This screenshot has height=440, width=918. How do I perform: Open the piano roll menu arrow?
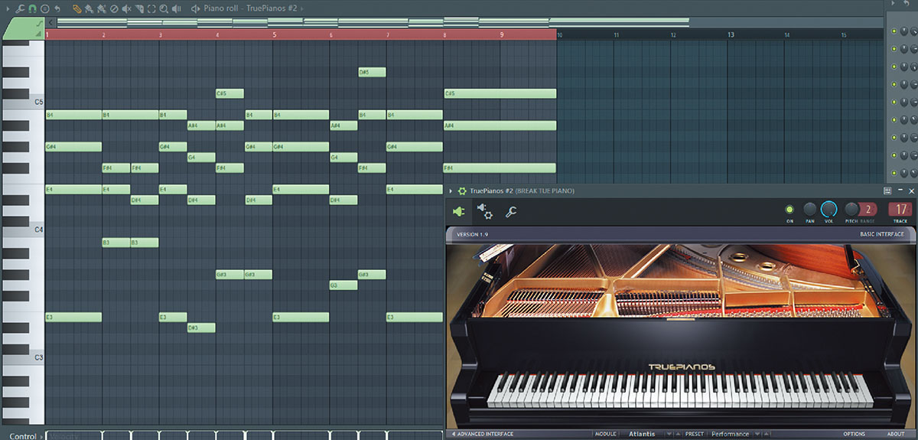8,9
